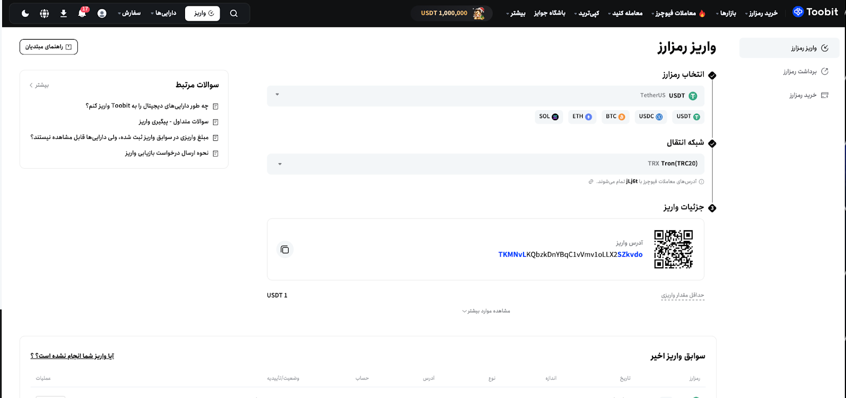
Task: Click the USDT 1 minimum deposit value
Action: coord(277,295)
